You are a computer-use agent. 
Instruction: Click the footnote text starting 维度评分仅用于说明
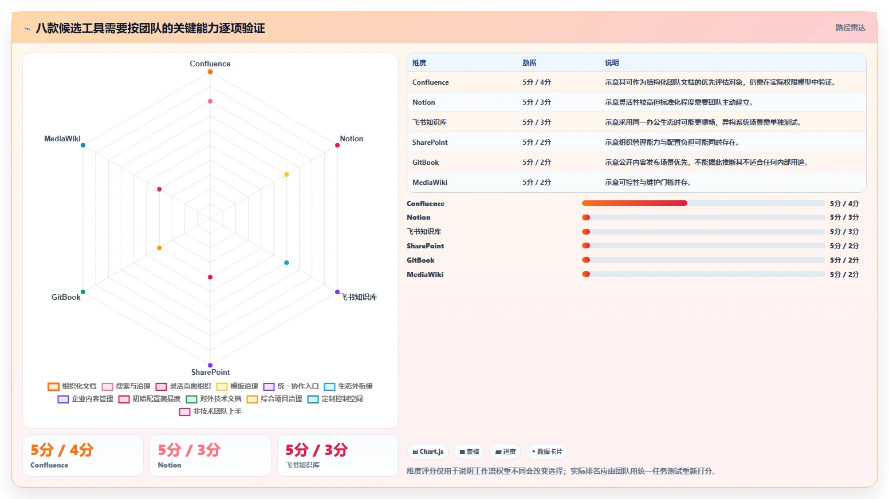point(562,472)
